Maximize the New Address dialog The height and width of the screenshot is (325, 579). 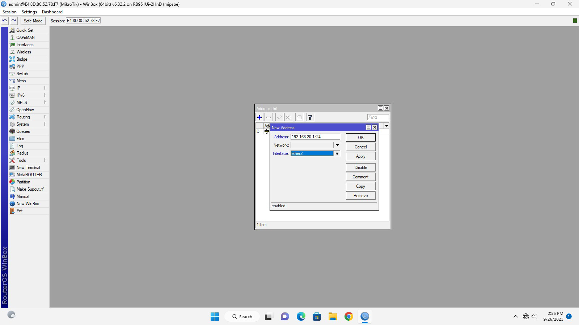(369, 127)
